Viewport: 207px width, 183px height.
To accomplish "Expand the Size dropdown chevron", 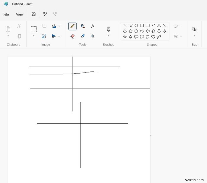I will pos(194,35).
